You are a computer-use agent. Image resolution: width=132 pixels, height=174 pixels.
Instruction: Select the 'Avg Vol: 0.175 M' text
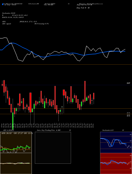(x=84, y=5)
